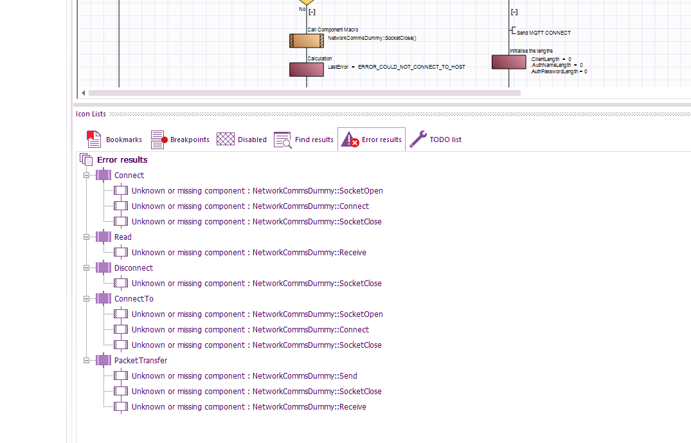Screen dimensions: 691x443
Task: Select the Initialise the lengths calculation icon
Action: coord(508,62)
